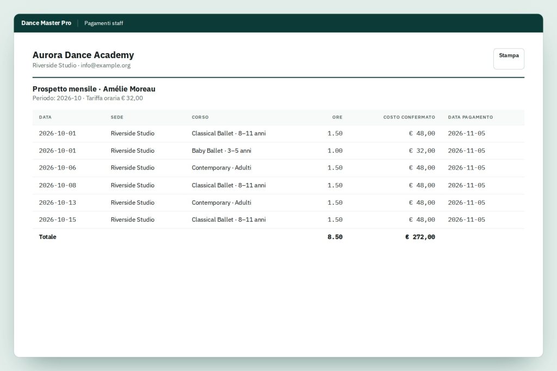Click the ORE column header
Image resolution: width=557 pixels, height=371 pixels.
(x=337, y=117)
